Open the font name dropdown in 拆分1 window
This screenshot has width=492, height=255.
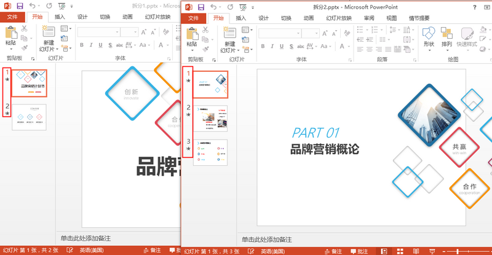tap(117, 32)
